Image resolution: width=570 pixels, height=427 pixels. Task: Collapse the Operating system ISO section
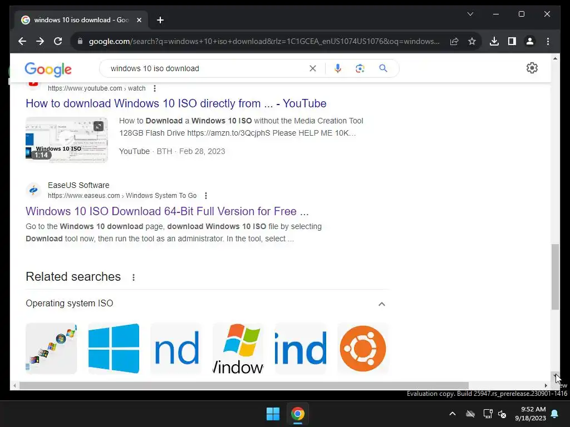point(382,304)
